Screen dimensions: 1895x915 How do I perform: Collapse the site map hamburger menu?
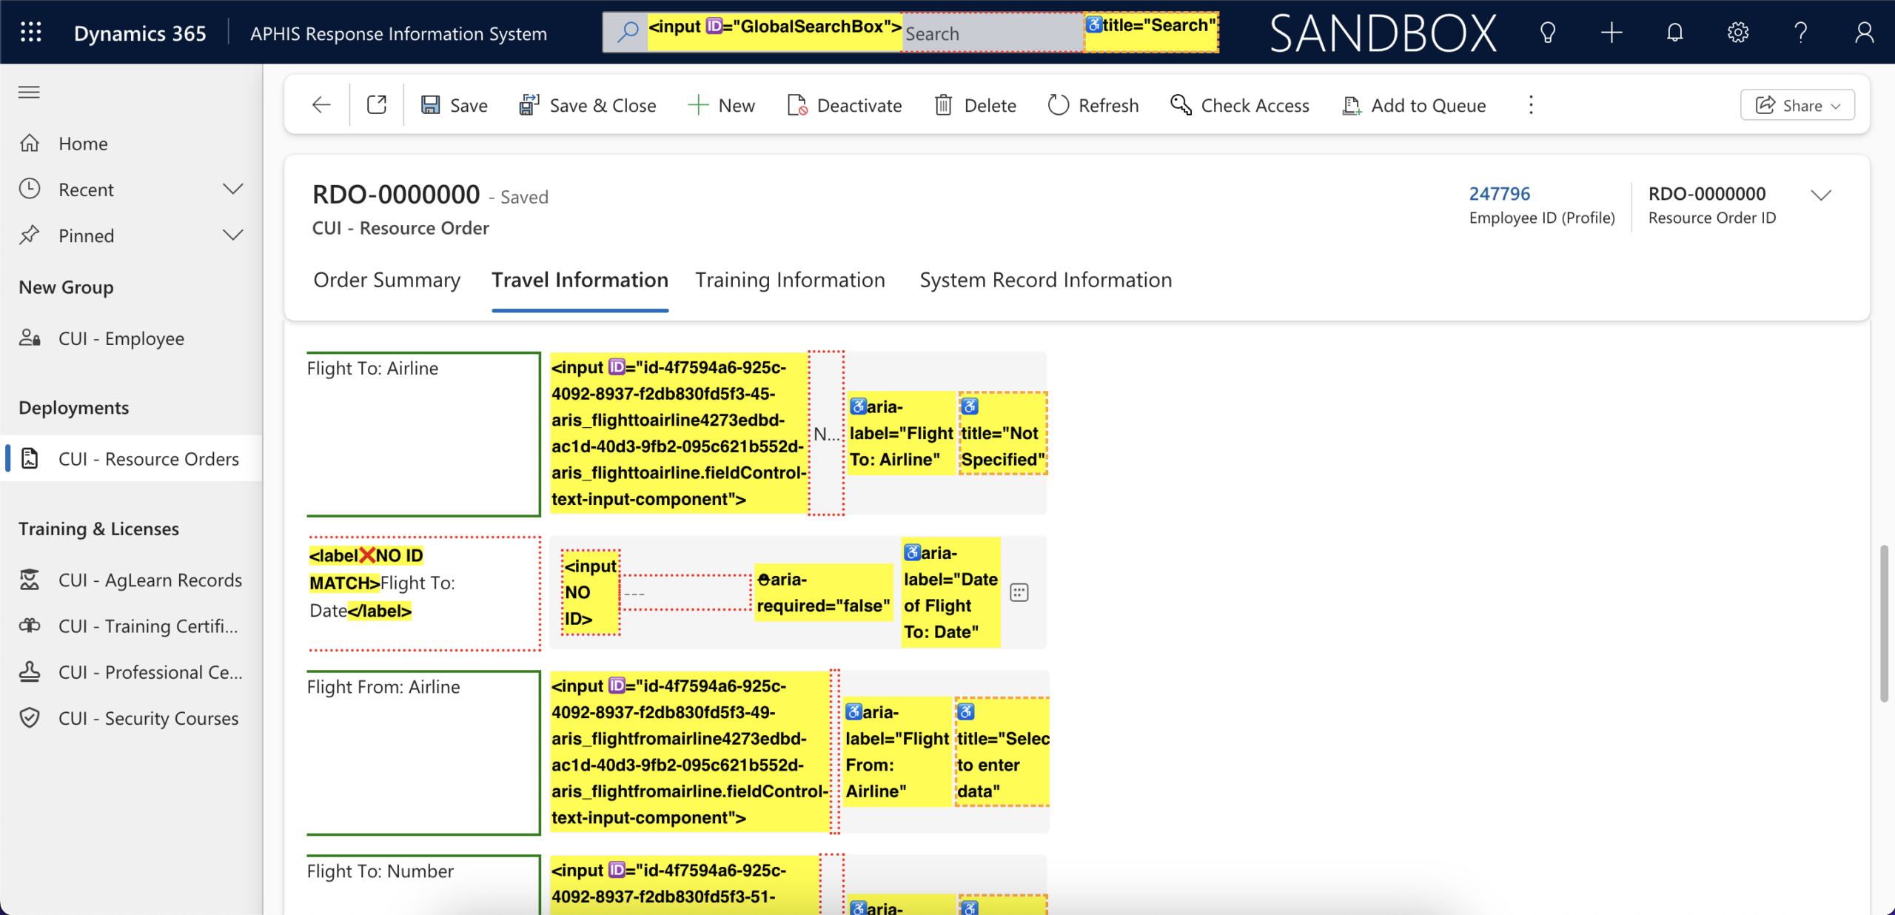point(29,92)
